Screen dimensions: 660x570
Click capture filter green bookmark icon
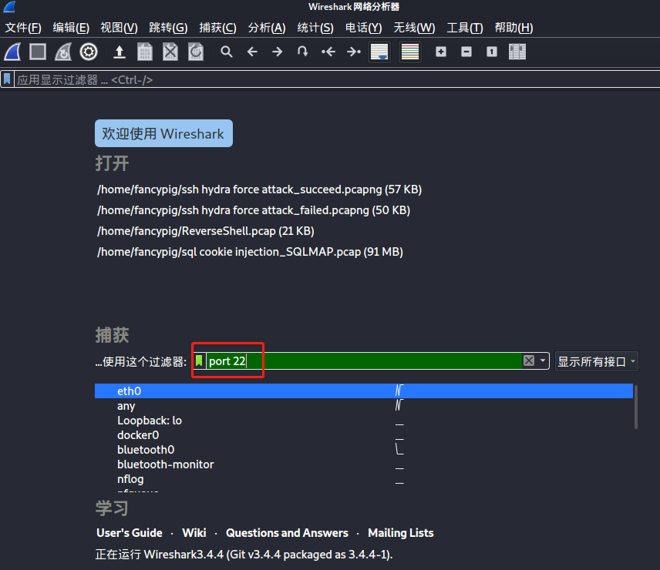point(199,360)
